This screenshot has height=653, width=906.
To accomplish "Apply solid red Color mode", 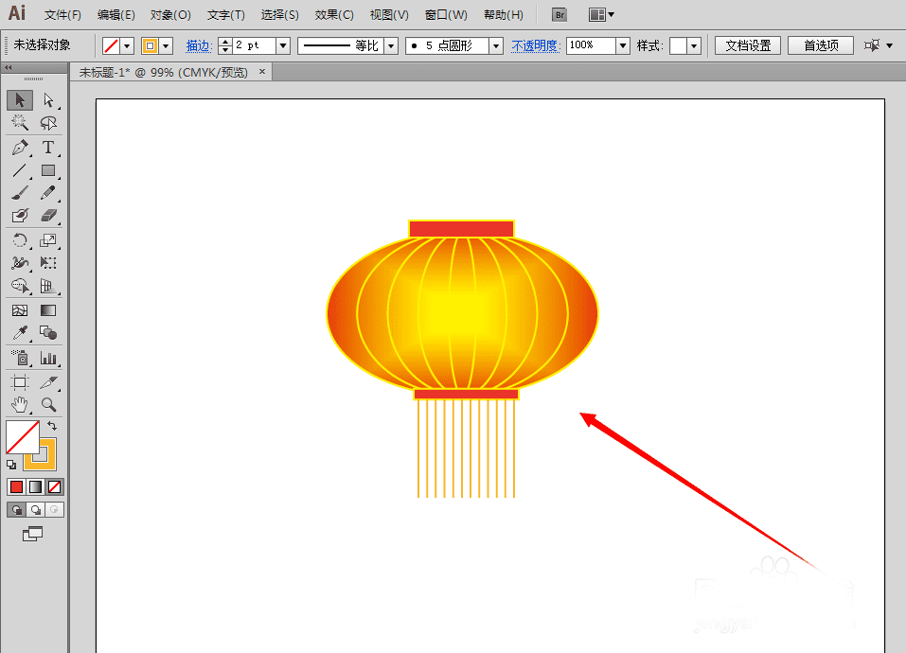I will tap(16, 487).
